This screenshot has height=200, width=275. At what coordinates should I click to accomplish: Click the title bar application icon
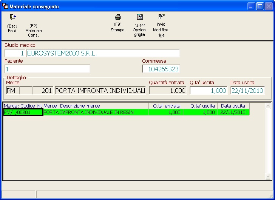coord(5,6)
